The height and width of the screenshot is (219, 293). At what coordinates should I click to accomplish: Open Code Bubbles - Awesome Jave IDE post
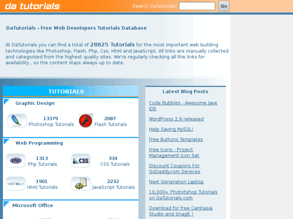pos(183,106)
